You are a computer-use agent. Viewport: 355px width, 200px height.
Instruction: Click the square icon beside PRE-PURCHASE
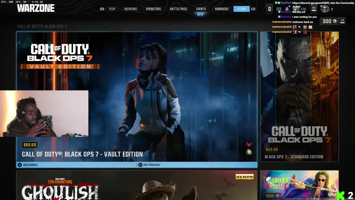coord(140,165)
